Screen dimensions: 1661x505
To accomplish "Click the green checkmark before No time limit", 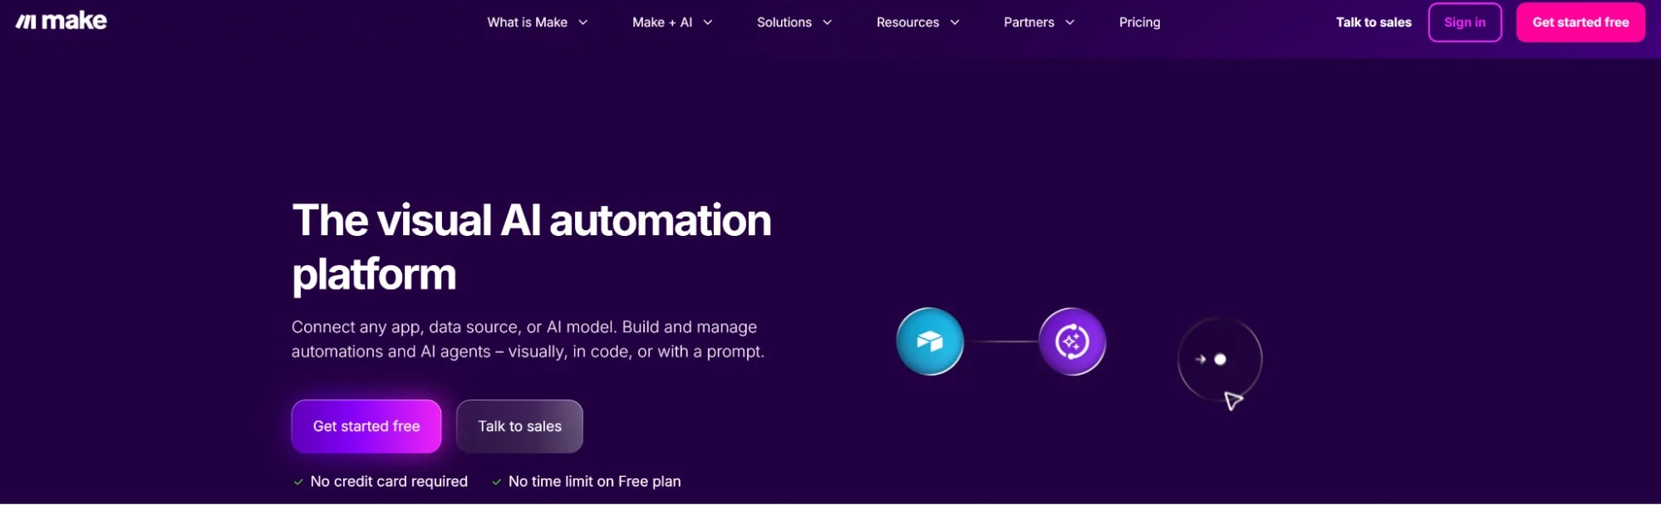I will (x=496, y=482).
